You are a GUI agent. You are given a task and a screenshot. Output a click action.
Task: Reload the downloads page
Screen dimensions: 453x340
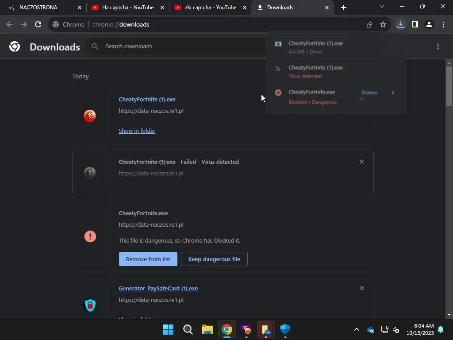[x=38, y=25]
